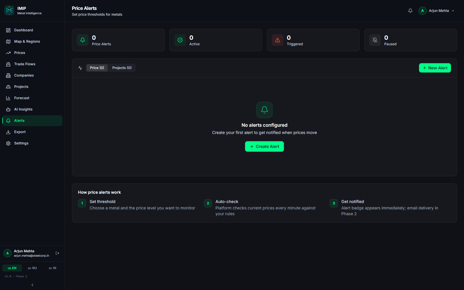Click the Paused muted-bell icon
This screenshot has width=464, height=290.
point(375,40)
